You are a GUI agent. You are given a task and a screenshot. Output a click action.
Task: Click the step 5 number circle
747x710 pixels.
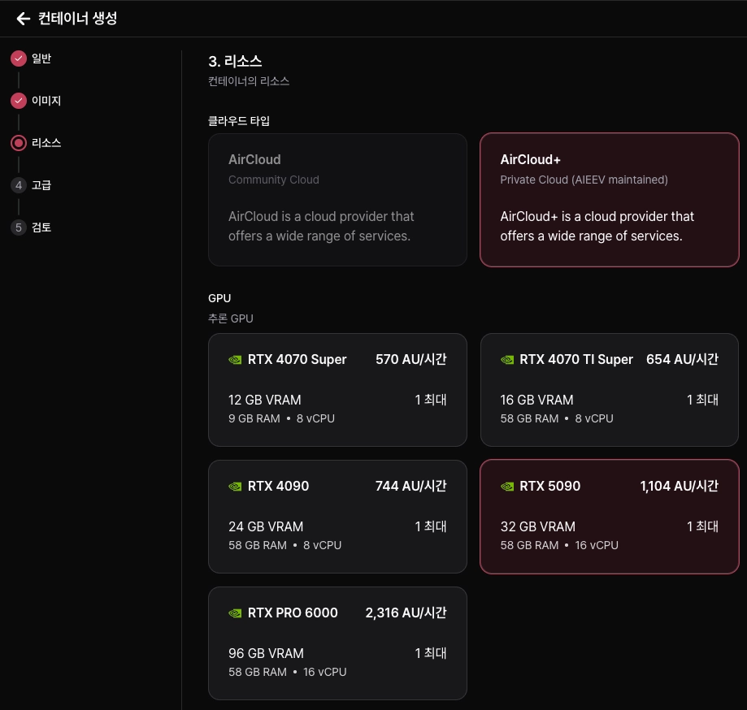tap(19, 227)
